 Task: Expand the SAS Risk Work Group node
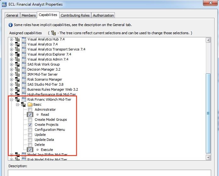11,64
